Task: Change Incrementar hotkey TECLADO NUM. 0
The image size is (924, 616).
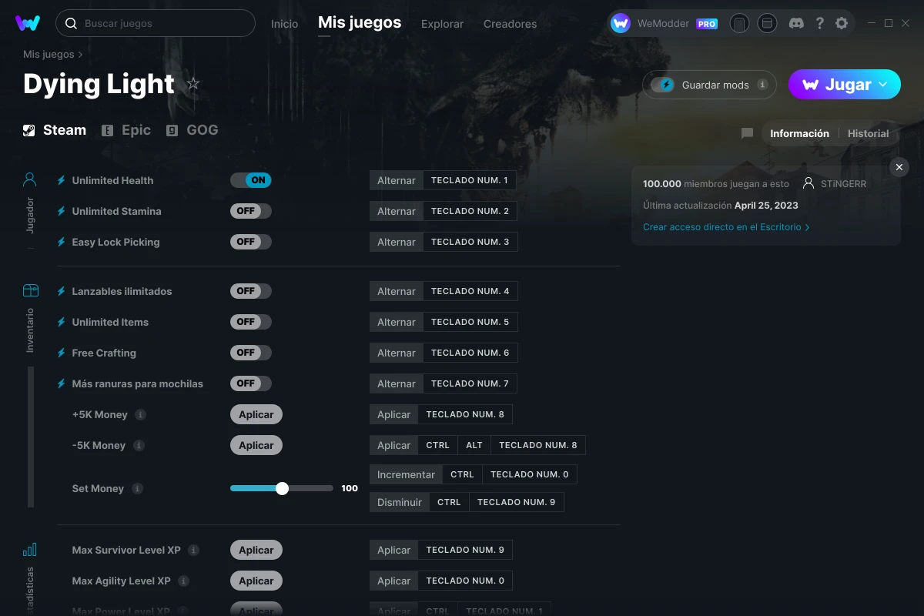Action: tap(530, 474)
